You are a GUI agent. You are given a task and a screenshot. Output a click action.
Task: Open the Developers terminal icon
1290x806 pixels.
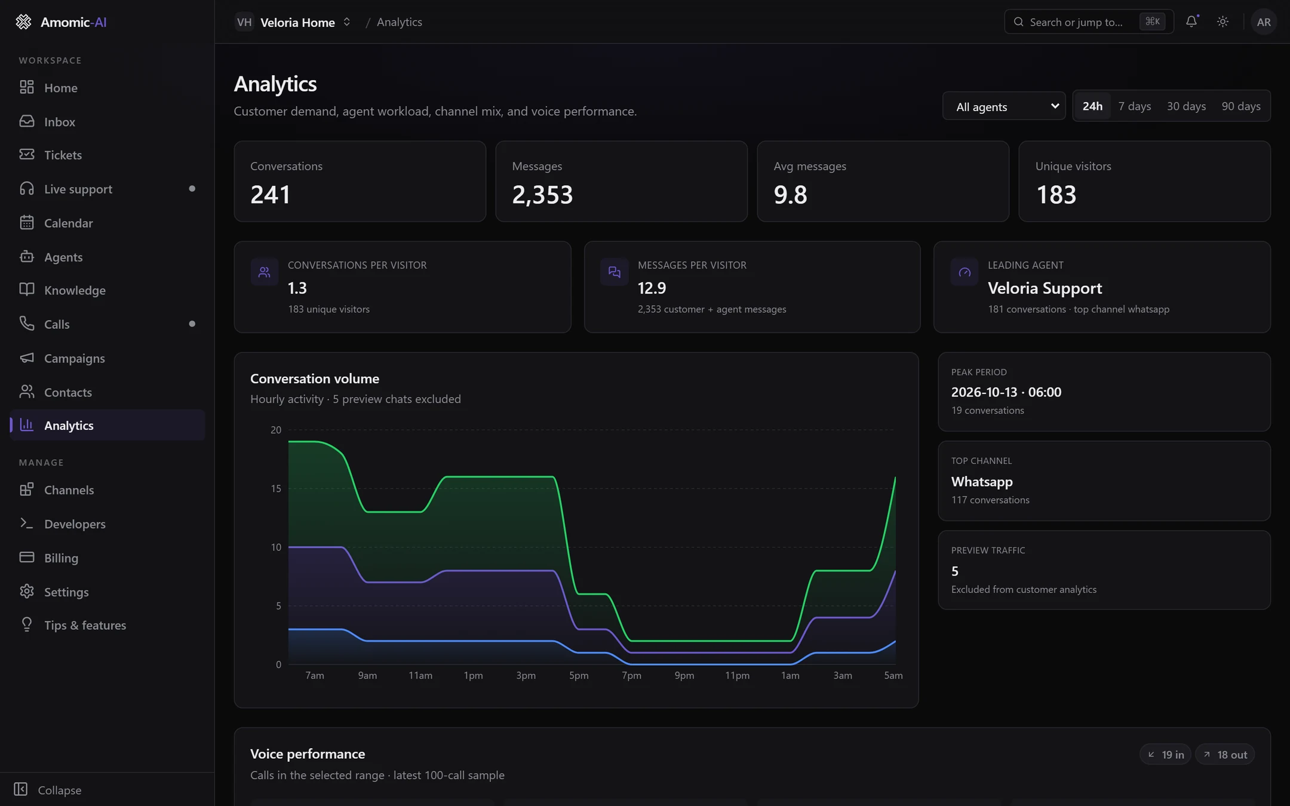click(27, 523)
